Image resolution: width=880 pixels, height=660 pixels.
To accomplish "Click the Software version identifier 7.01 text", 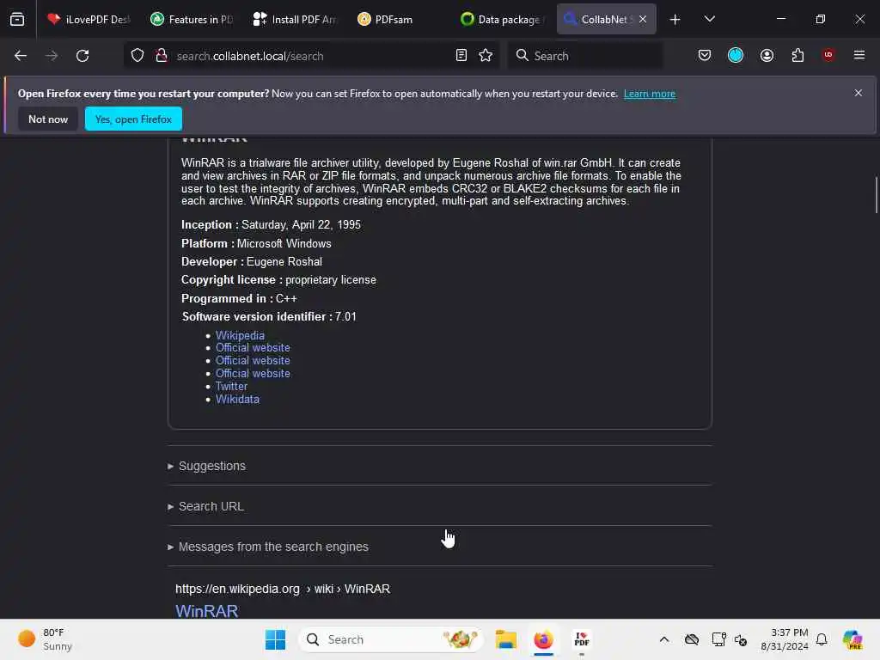I will coord(269,316).
